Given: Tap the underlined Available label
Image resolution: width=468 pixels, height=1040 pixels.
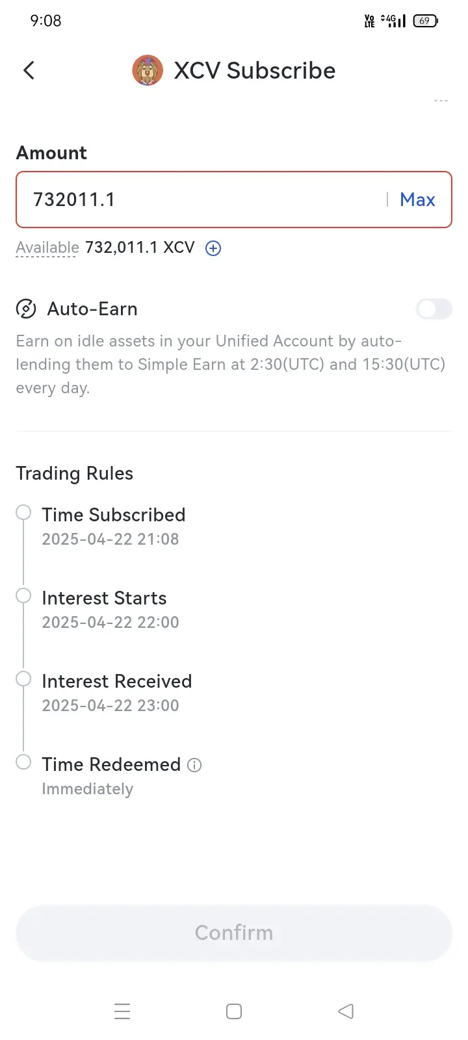Looking at the screenshot, I should pos(47,248).
